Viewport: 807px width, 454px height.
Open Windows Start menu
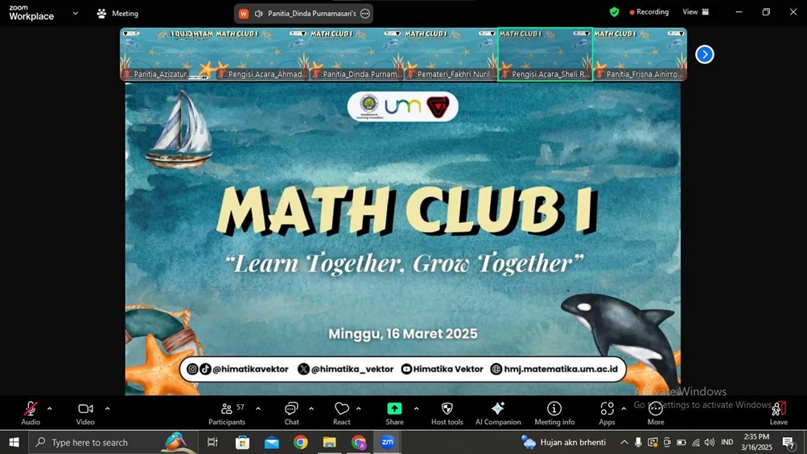[x=14, y=442]
